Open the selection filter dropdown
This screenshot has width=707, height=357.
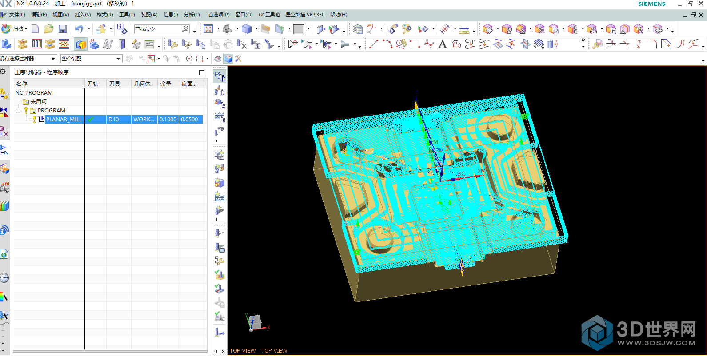pyautogui.click(x=53, y=59)
